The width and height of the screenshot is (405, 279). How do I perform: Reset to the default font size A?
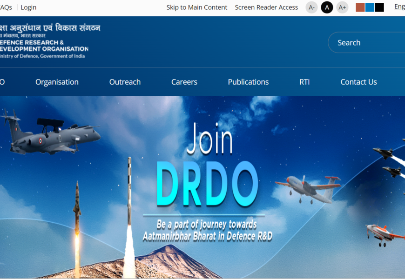[x=327, y=7]
